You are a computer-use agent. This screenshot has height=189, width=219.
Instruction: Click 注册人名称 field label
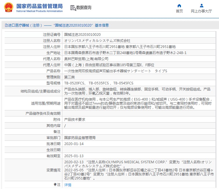(x=52, y=41)
